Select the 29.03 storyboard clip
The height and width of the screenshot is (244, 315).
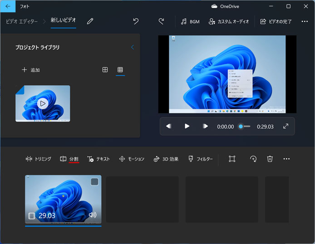63,199
